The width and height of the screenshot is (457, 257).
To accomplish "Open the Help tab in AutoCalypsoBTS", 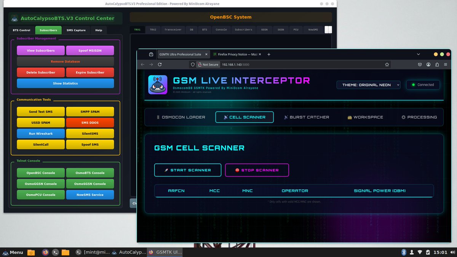I will [x=99, y=30].
